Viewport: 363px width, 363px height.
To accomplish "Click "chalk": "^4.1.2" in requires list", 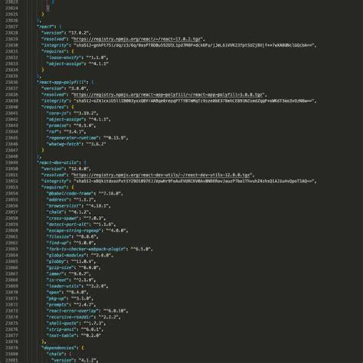I will coord(69,212).
